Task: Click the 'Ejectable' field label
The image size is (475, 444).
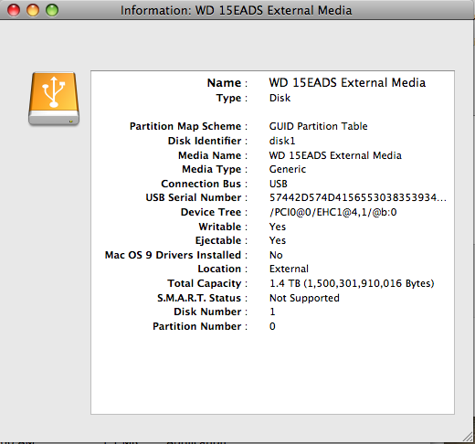Action: tap(218, 240)
